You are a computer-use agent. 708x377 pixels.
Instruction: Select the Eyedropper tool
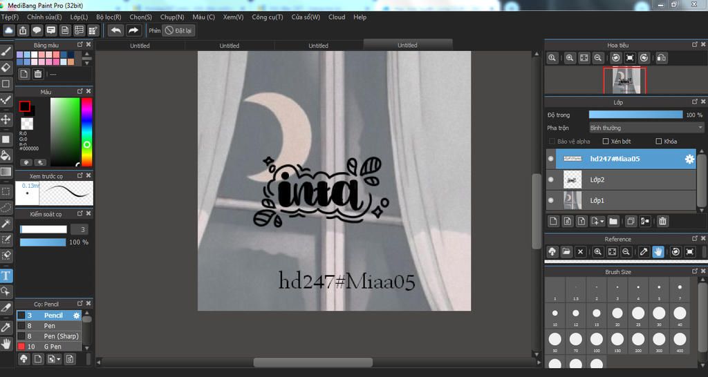click(6, 327)
